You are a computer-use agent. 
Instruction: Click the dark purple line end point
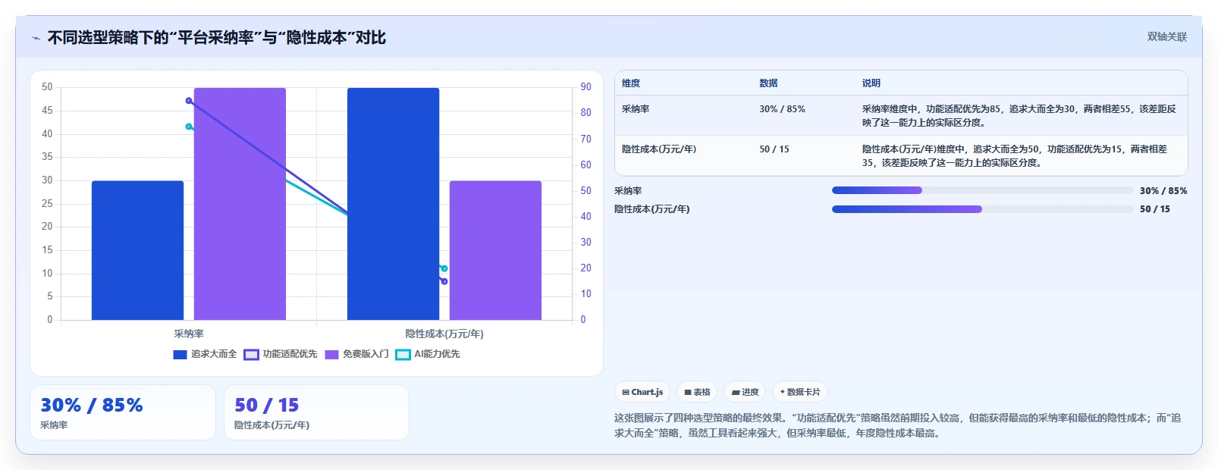click(444, 281)
